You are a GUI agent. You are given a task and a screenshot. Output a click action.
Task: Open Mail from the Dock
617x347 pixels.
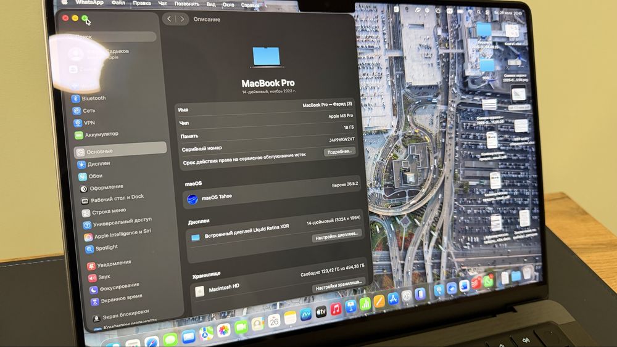point(188,337)
